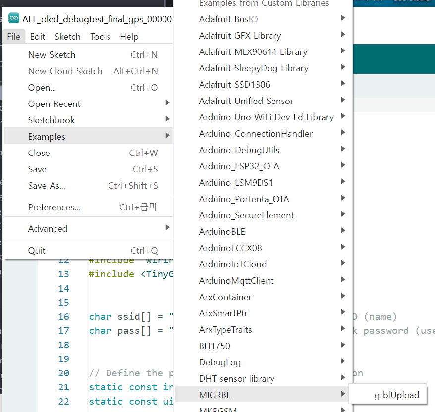Image resolution: width=435 pixels, height=412 pixels.
Task: Click line number 22 in the gutter
Action: pos(63,402)
